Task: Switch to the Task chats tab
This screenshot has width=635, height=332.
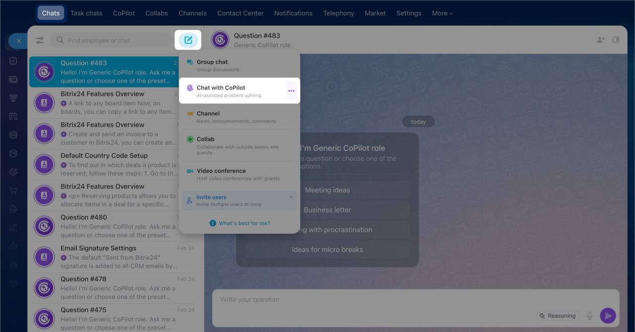Action: [x=86, y=13]
